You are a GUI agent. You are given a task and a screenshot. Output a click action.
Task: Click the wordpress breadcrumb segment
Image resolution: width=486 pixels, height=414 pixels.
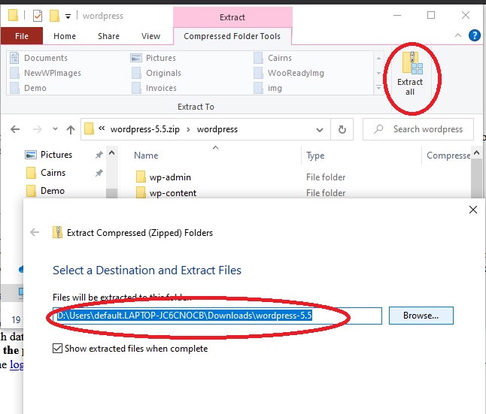coord(217,129)
